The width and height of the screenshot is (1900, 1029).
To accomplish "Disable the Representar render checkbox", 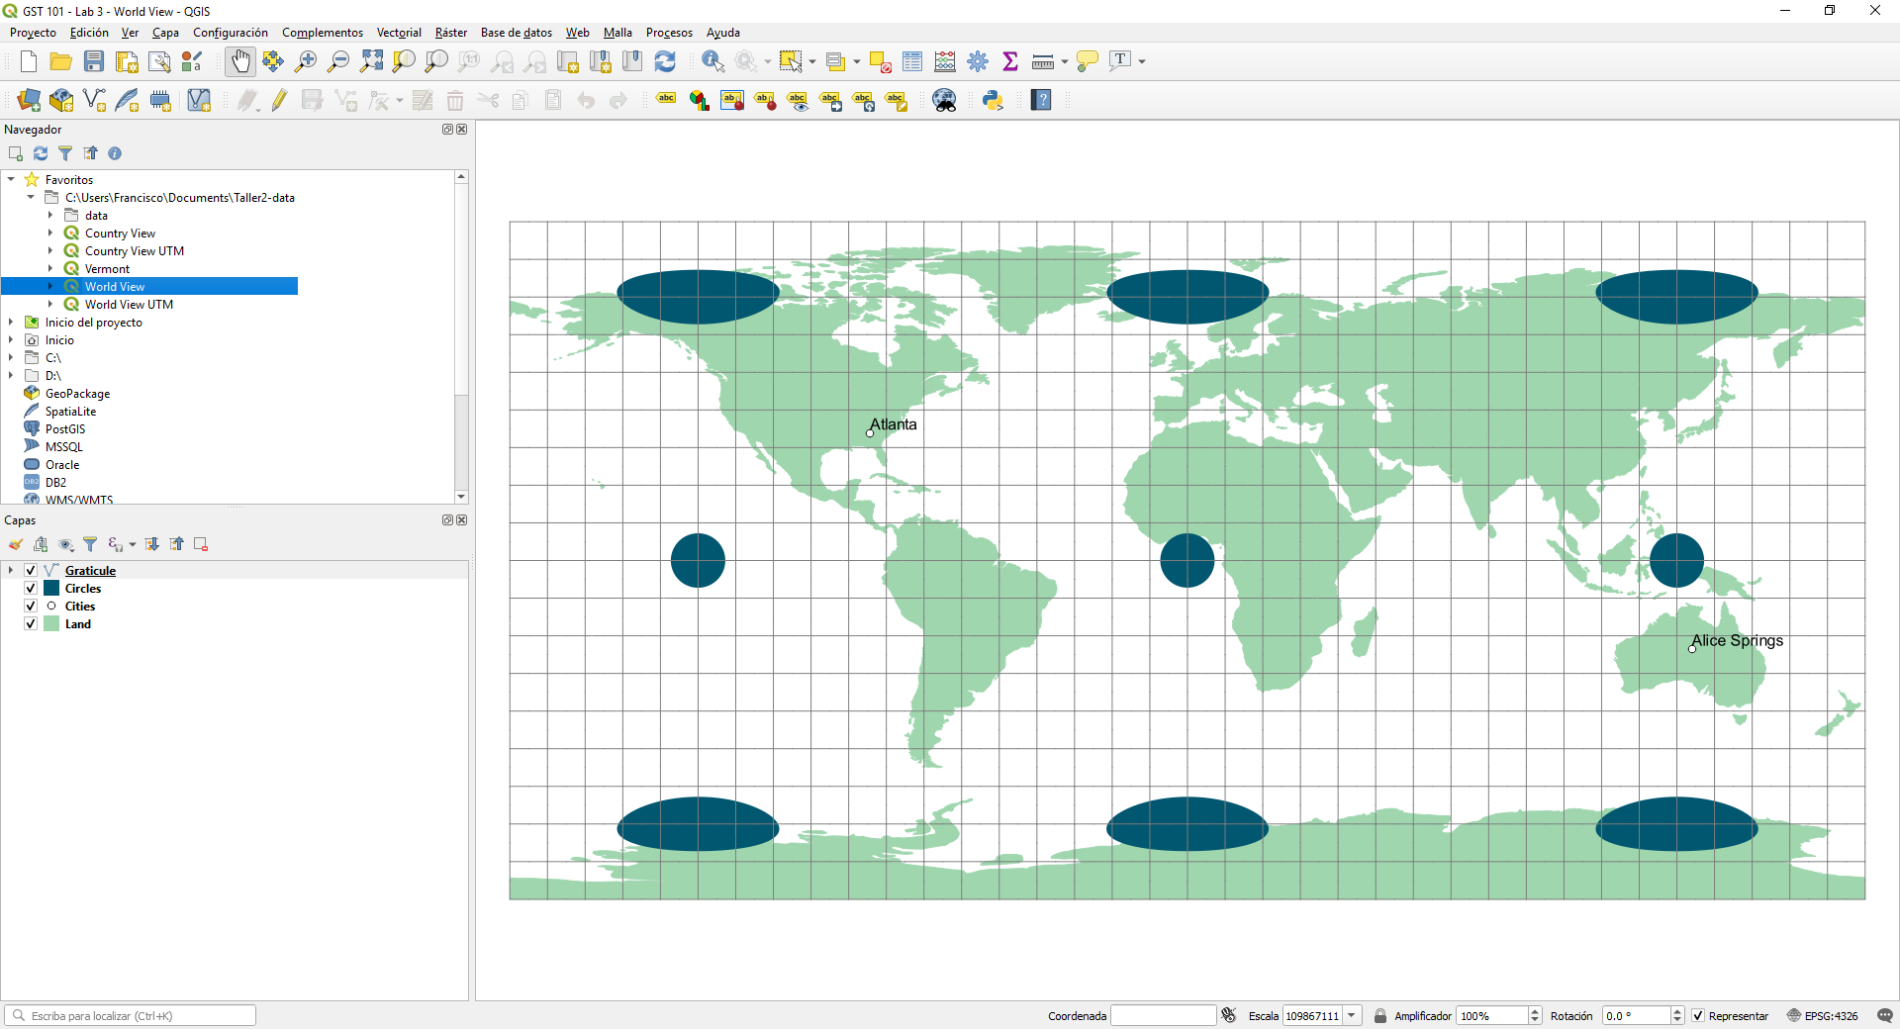I will click(1698, 1016).
